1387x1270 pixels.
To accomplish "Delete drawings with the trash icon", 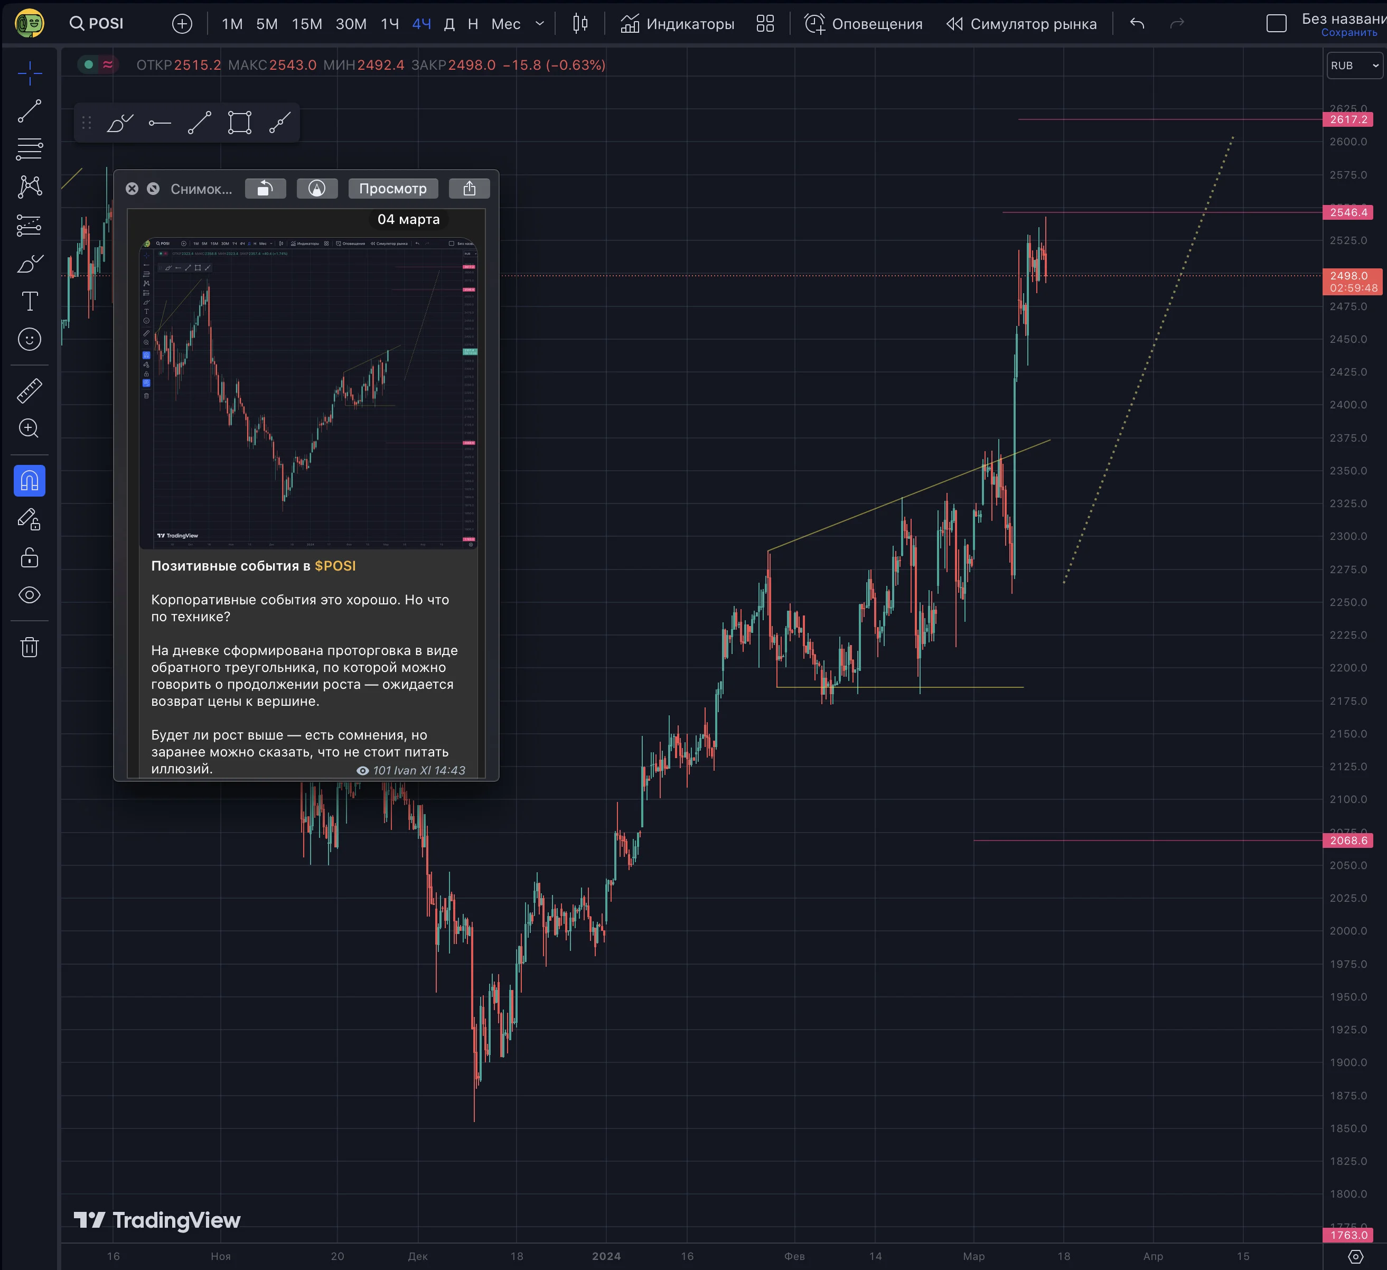I will [x=30, y=647].
